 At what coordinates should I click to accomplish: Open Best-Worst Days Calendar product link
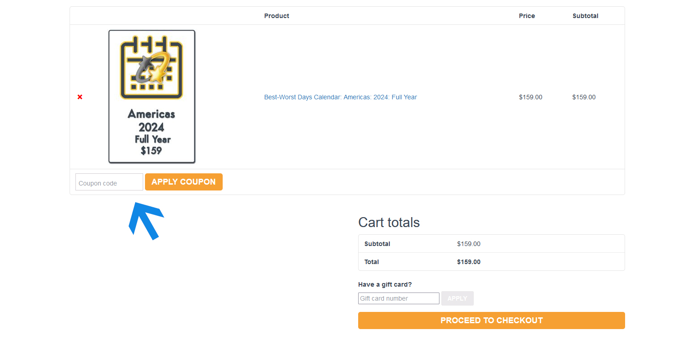click(x=341, y=97)
